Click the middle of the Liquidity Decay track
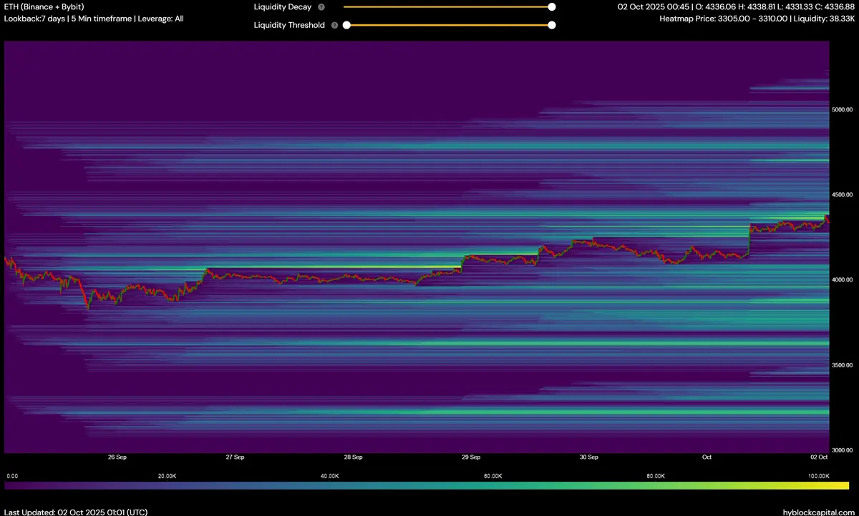Image resolution: width=859 pixels, height=516 pixels. click(447, 7)
